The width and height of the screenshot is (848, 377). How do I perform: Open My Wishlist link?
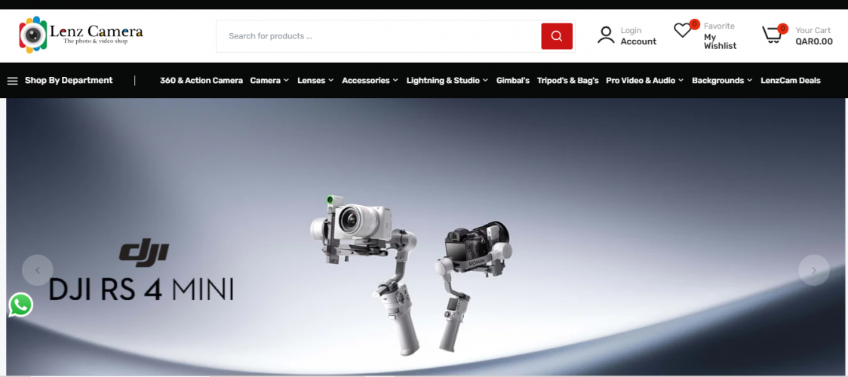[720, 41]
